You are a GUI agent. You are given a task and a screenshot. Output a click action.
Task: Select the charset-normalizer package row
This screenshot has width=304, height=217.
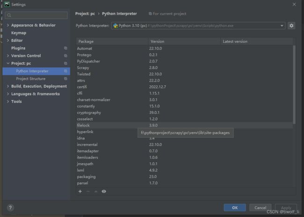184,100
